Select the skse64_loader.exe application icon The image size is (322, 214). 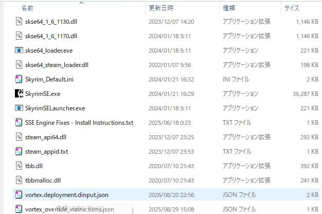click(x=19, y=50)
